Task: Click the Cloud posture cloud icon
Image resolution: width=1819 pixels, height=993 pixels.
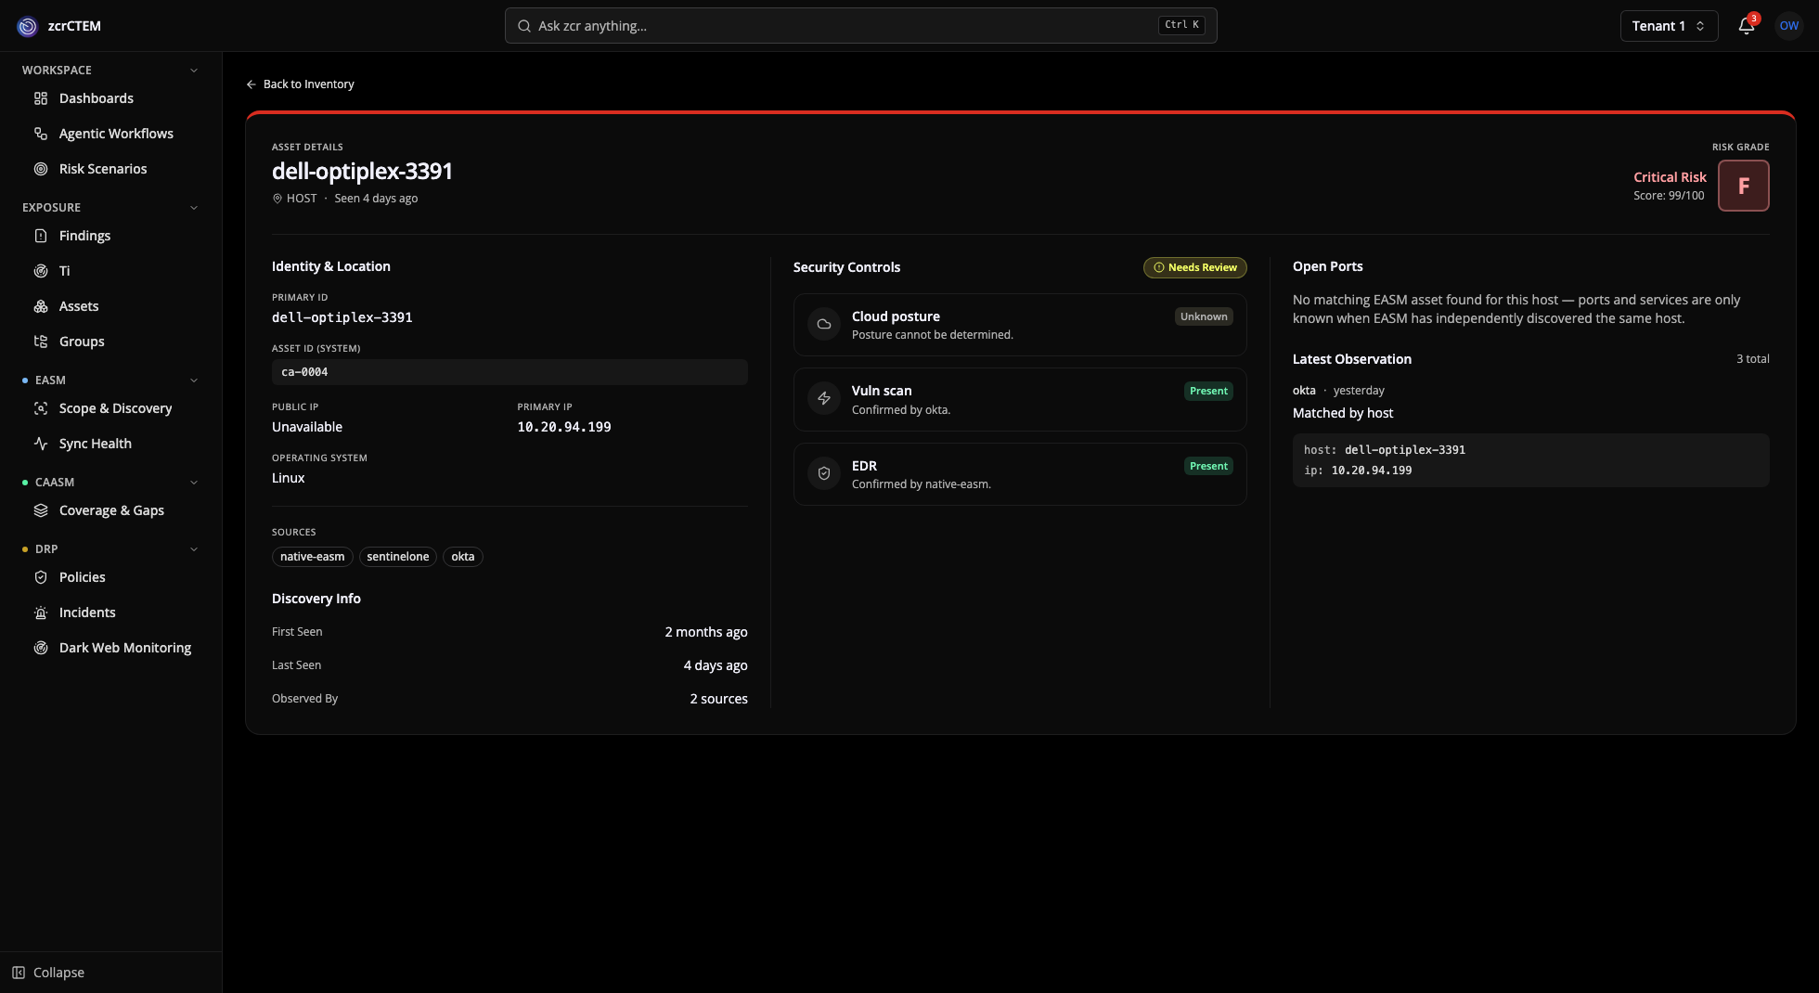Action: pyautogui.click(x=824, y=324)
